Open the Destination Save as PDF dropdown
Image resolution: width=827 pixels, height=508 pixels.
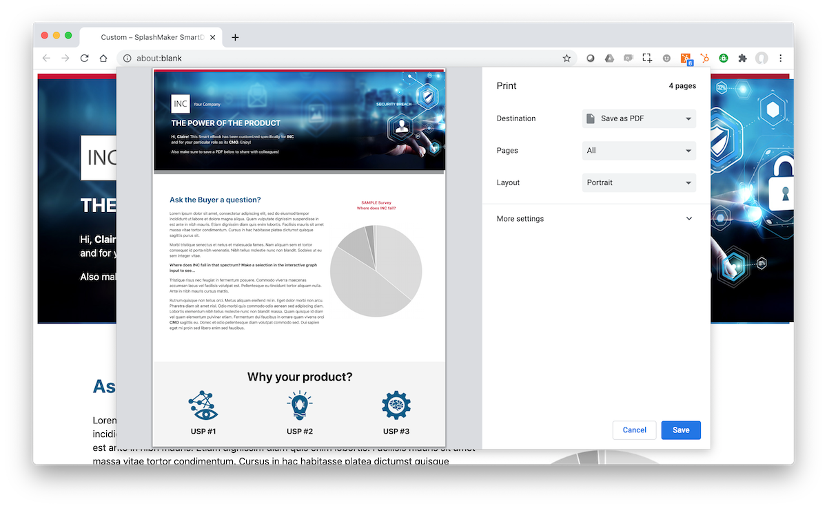(639, 118)
